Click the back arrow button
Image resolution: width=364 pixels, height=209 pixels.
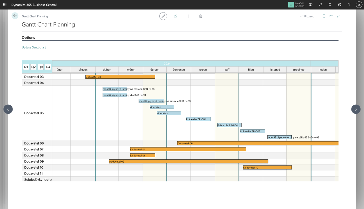15,16
